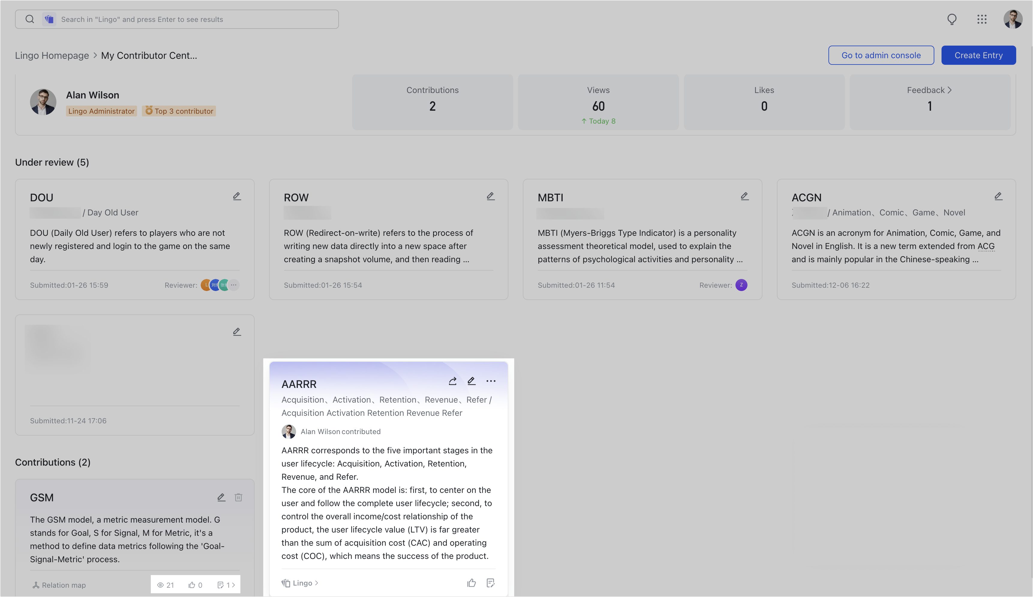
Task: Click the feedback note icon on the AARRR card
Action: coord(491,583)
